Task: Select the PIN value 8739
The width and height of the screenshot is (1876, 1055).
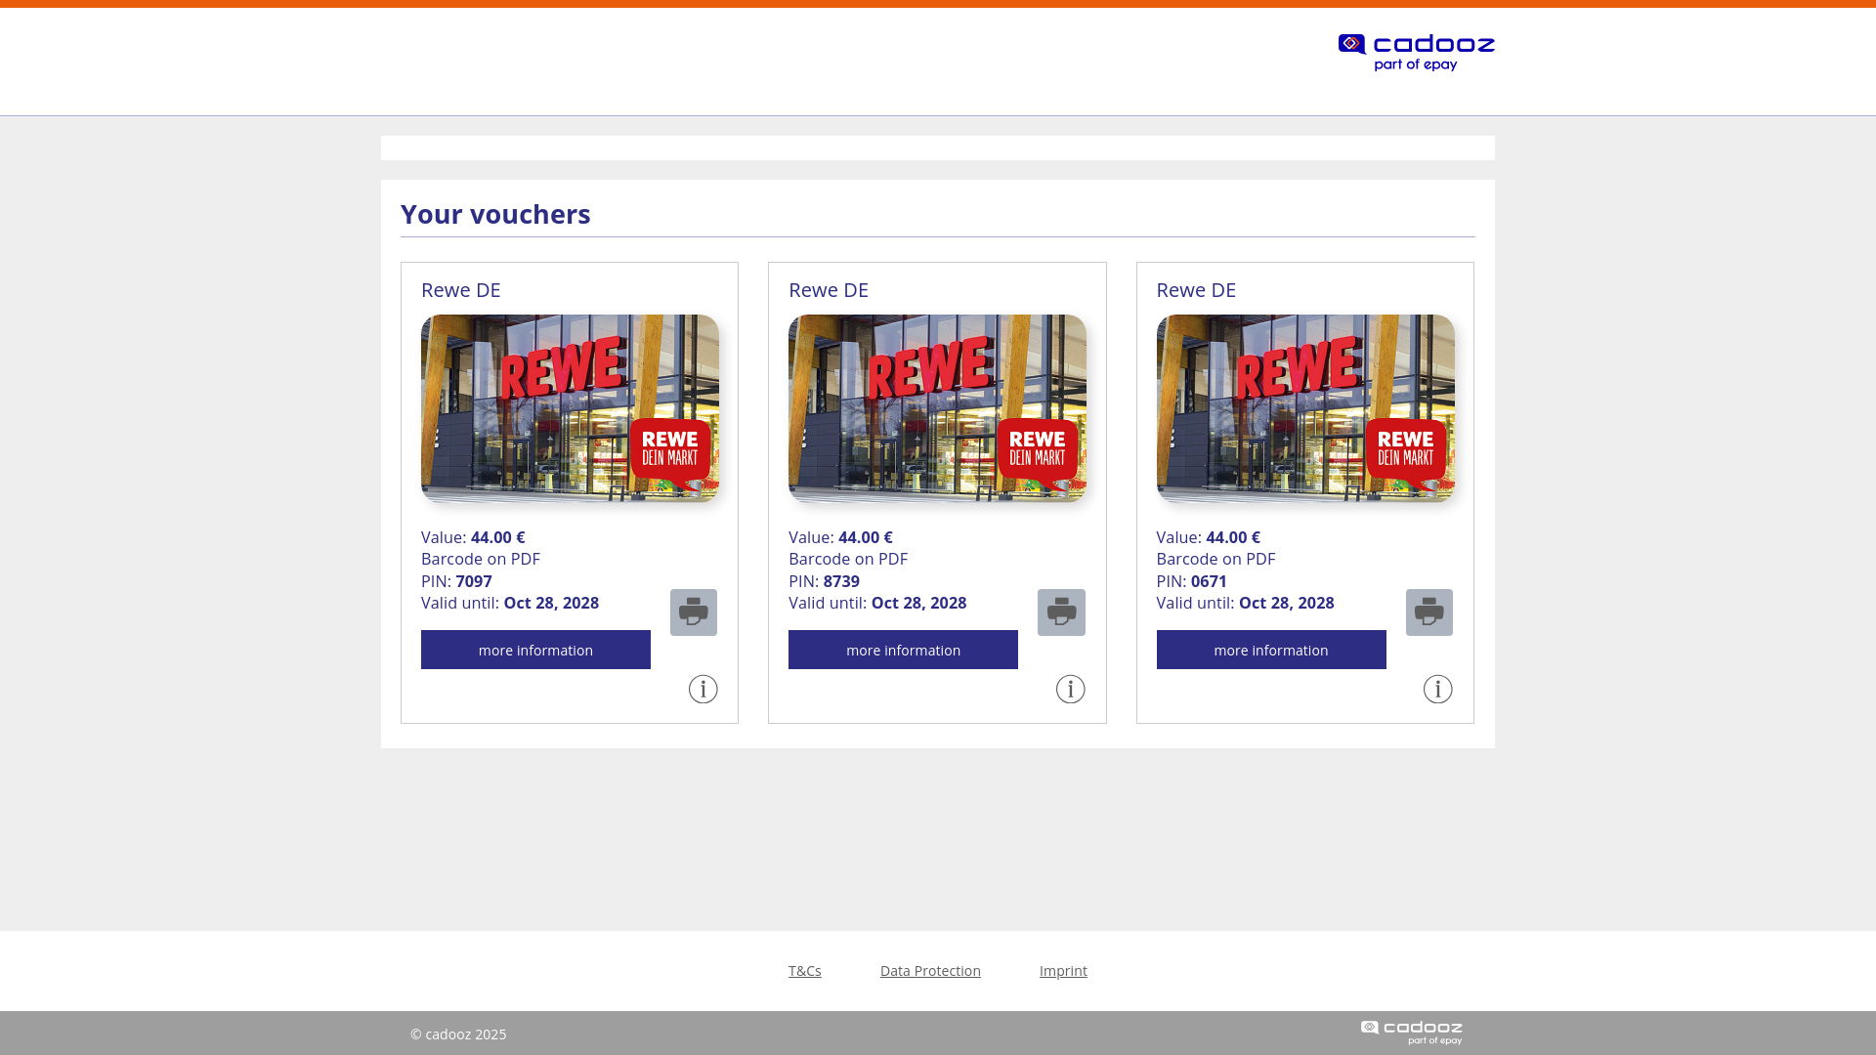Action: click(841, 581)
